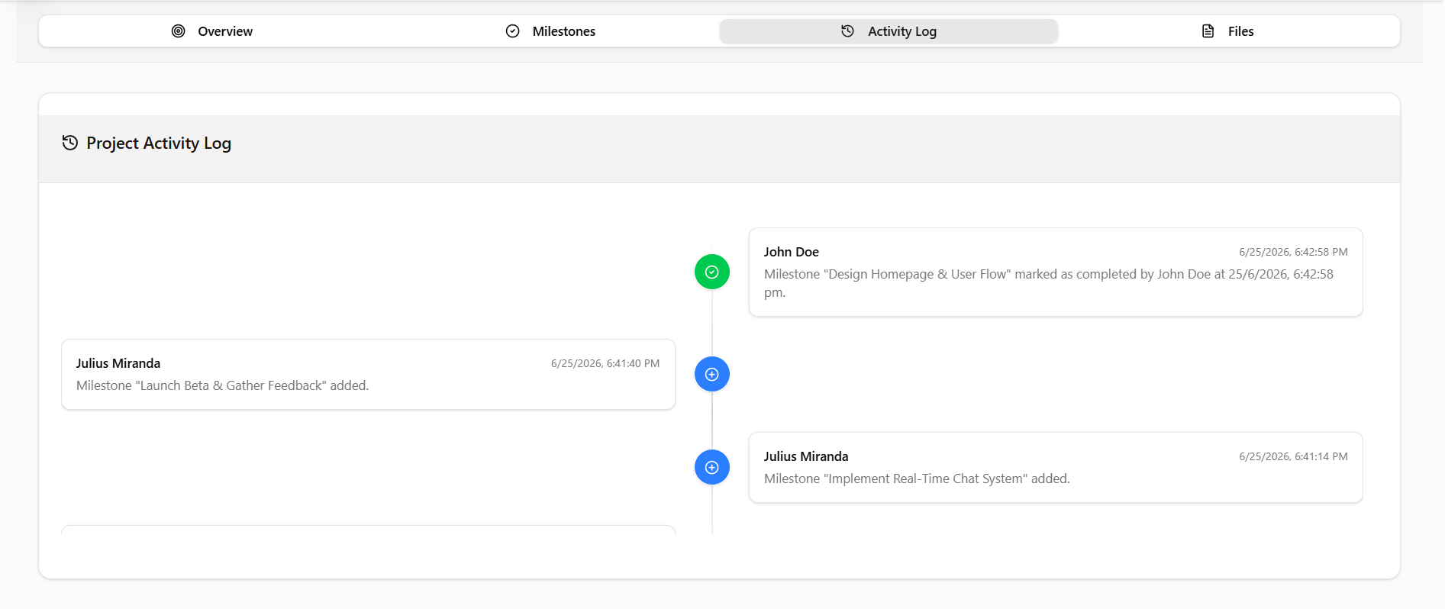The image size is (1445, 609).
Task: Click Julius Miranda name on Real-Time Chat entry
Action: tap(806, 456)
